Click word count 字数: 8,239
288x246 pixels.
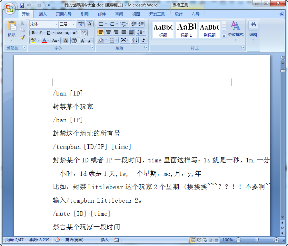point(39,240)
